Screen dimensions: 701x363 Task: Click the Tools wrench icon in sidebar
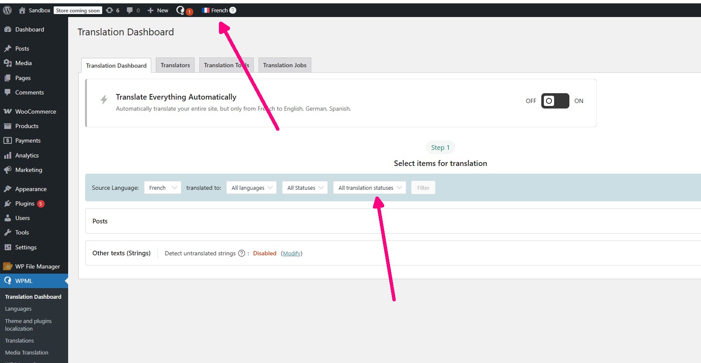tap(8, 232)
